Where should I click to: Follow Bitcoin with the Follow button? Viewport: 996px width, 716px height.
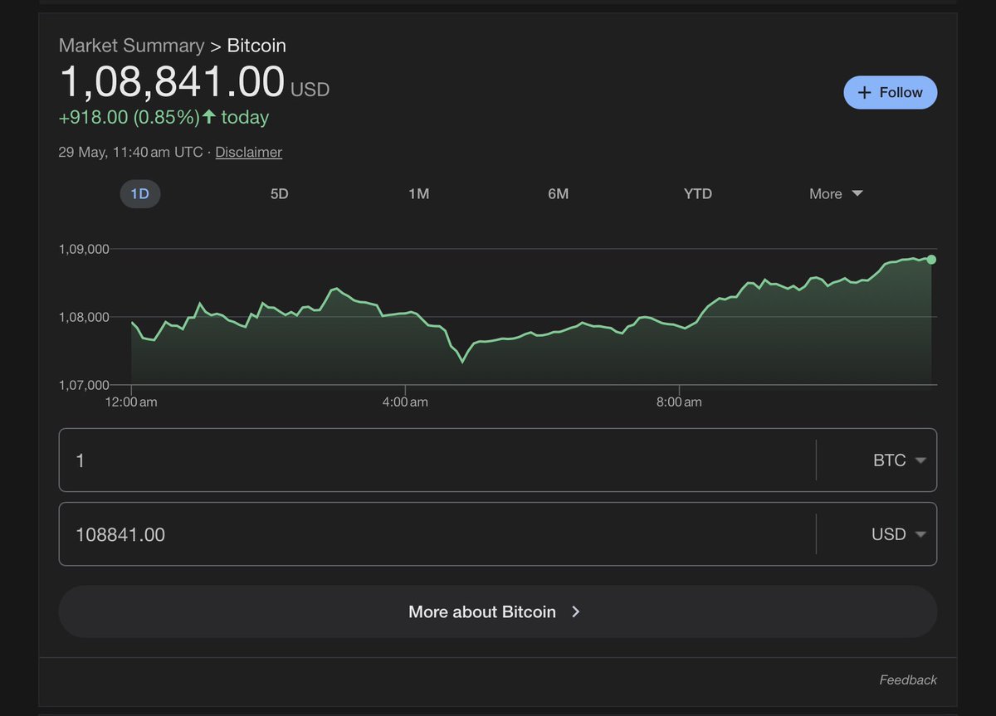pyautogui.click(x=890, y=93)
